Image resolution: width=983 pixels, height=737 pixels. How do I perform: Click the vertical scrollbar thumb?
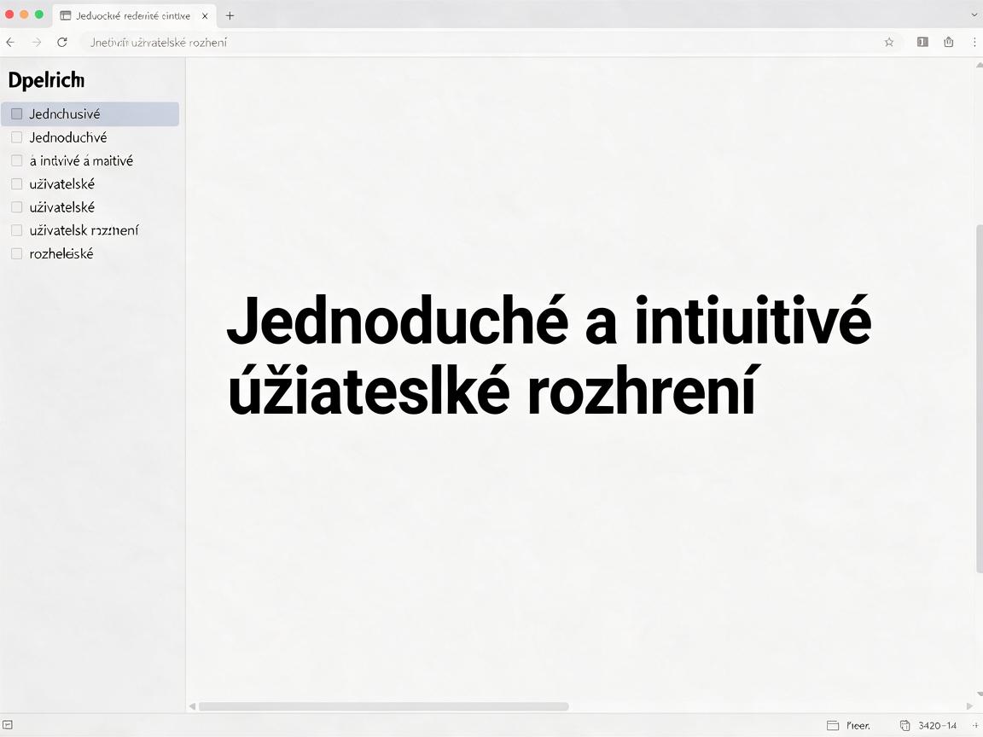click(980, 398)
